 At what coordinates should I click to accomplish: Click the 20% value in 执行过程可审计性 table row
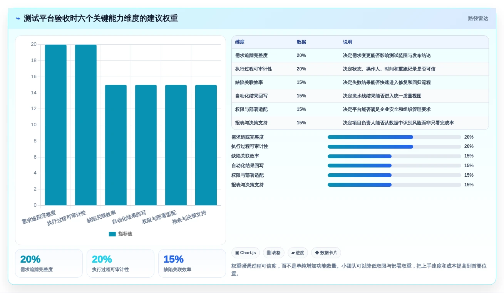301,69
